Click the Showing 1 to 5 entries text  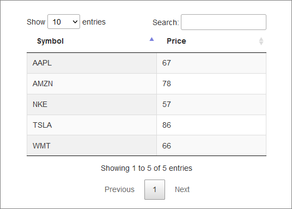point(147,168)
